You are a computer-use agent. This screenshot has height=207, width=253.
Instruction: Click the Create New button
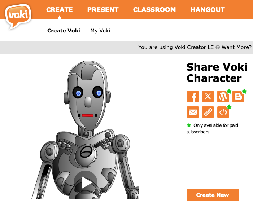click(213, 195)
